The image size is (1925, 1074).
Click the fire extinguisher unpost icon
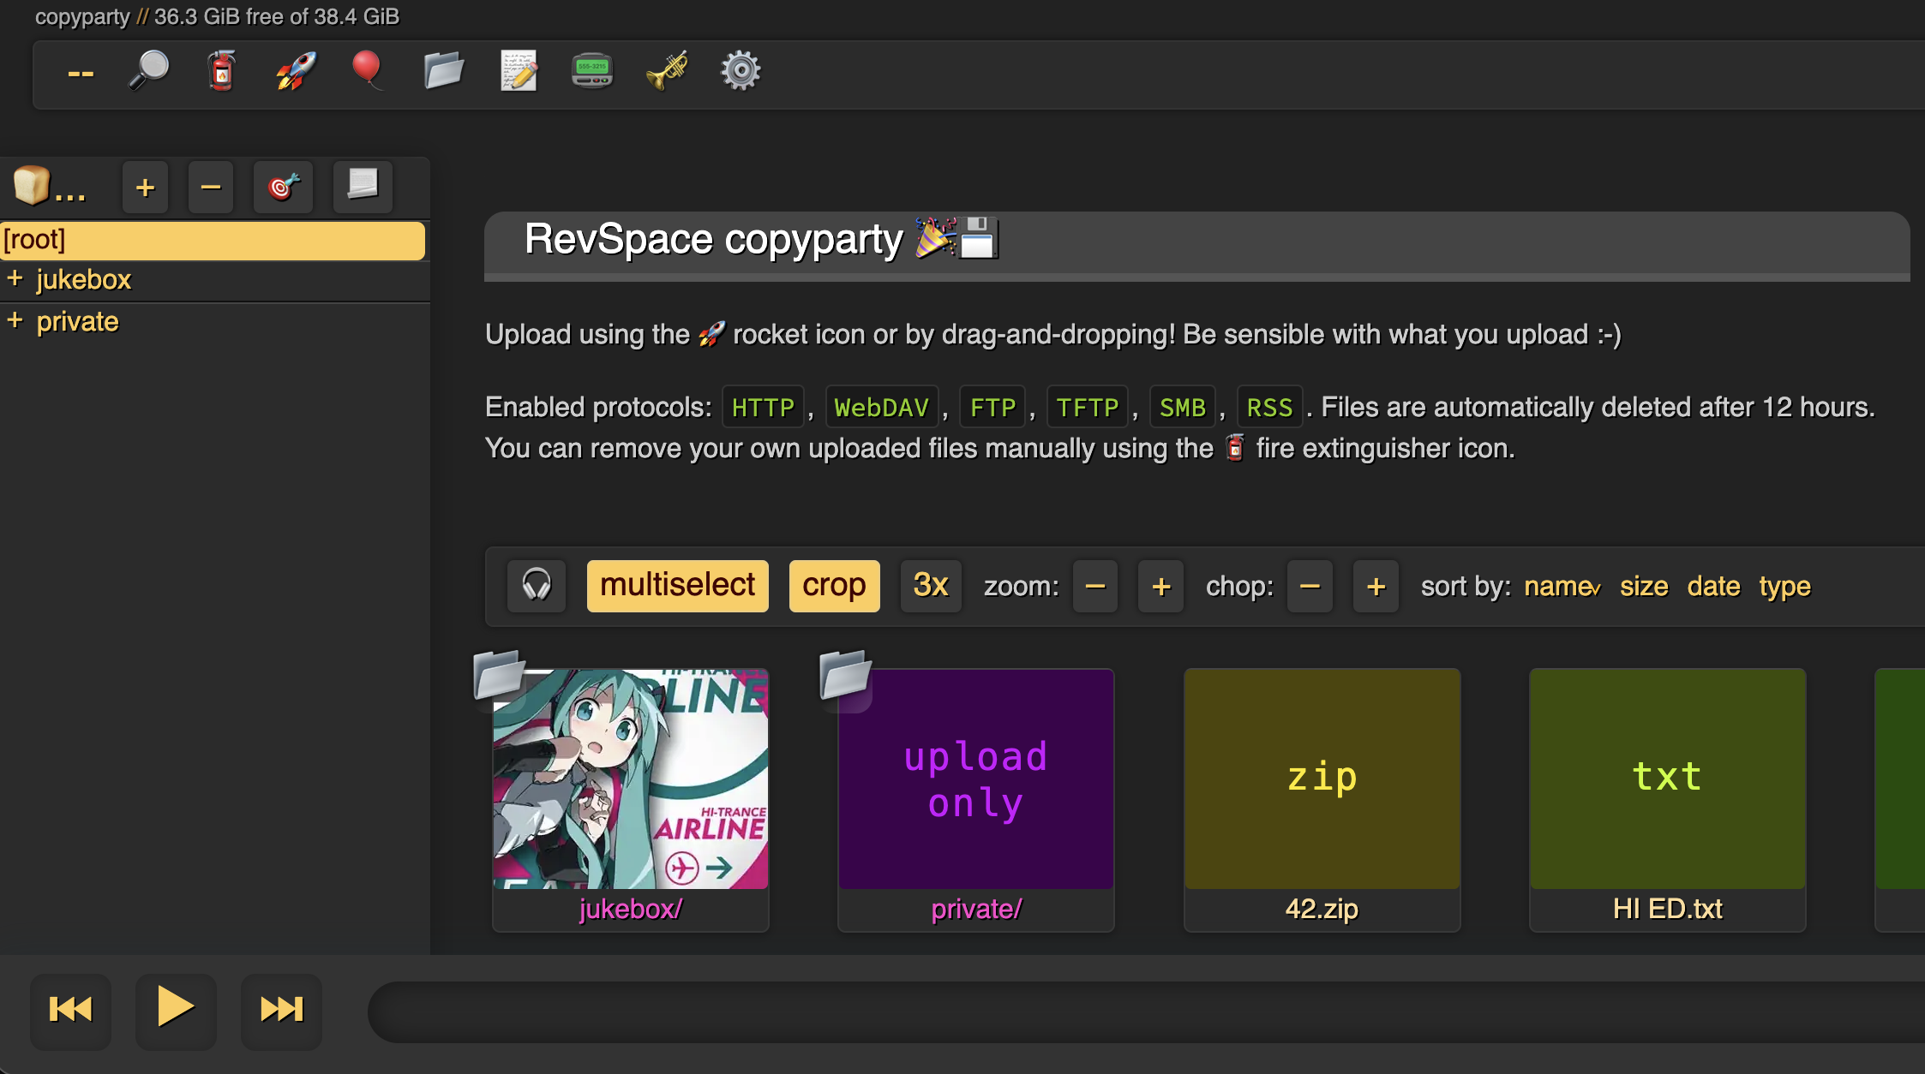[x=221, y=72]
